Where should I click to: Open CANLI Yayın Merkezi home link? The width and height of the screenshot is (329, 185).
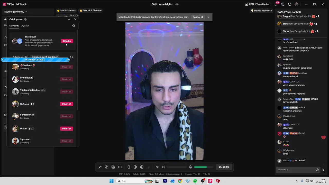click(x=258, y=4)
